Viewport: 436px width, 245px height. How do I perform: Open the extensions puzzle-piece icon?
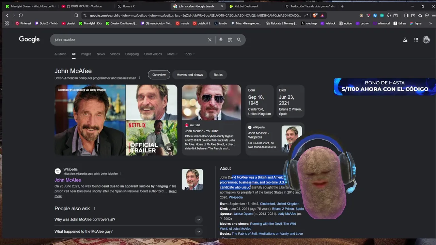click(x=389, y=15)
